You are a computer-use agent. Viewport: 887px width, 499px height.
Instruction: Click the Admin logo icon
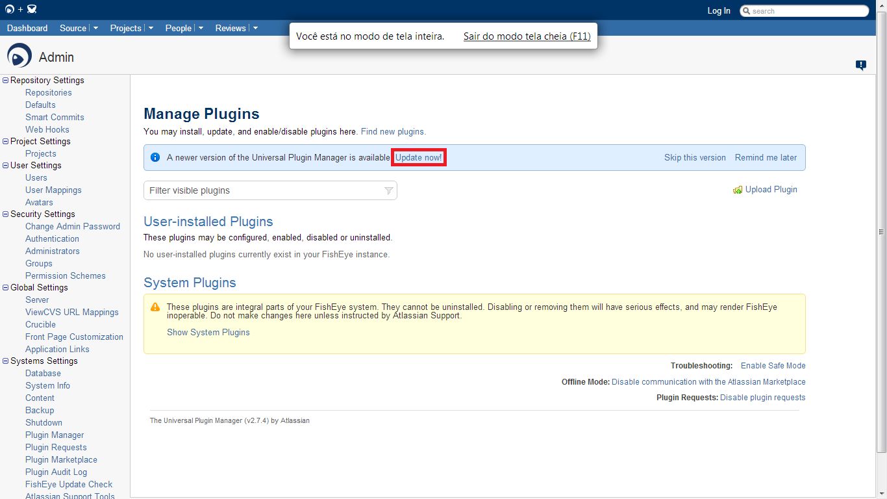[x=19, y=55]
